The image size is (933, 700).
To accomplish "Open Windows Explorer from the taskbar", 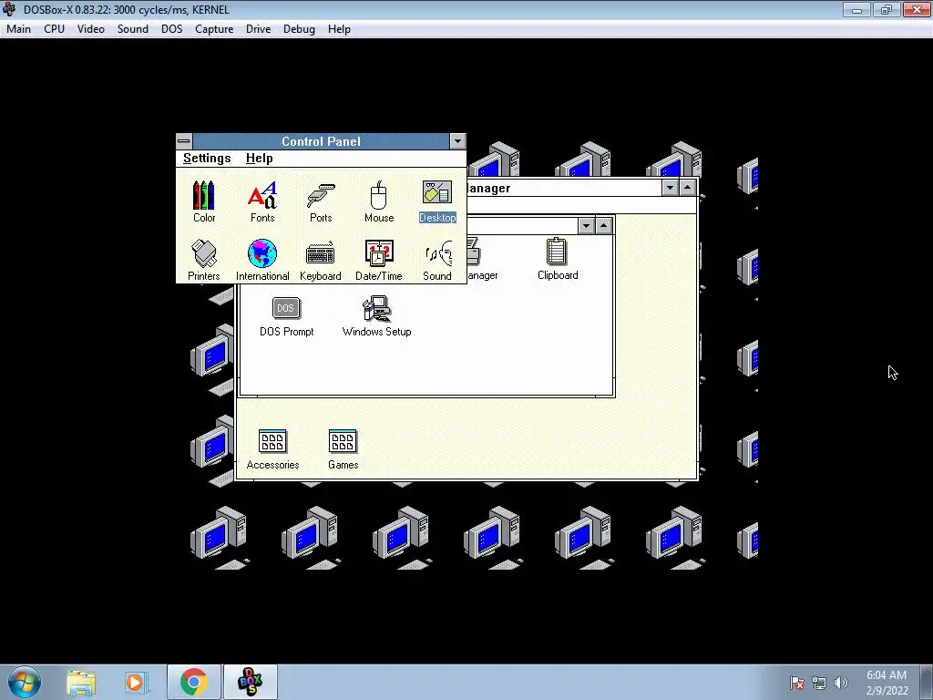I will (x=81, y=682).
